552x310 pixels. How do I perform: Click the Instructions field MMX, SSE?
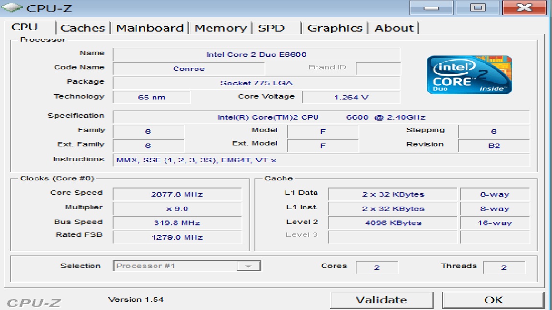tap(321, 160)
